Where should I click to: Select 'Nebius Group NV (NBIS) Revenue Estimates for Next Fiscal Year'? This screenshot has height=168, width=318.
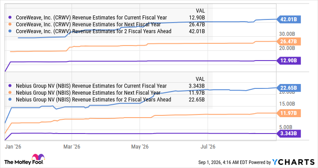click(88, 93)
